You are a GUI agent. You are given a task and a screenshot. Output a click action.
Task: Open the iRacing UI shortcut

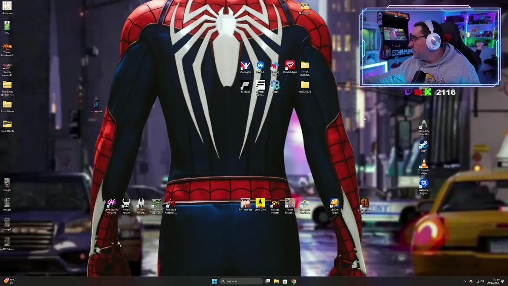pyautogui.click(x=245, y=67)
